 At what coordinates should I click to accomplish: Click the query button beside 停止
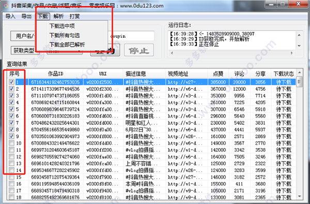tap(105, 50)
